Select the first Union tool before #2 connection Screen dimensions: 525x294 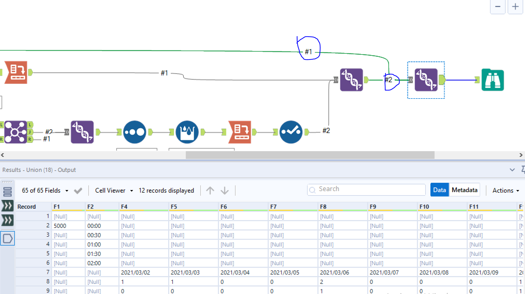coord(351,80)
